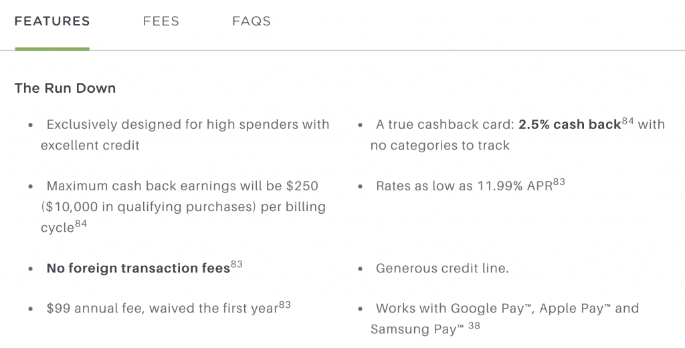Screen dimensions: 685x348
Task: Click the bold No foreign transaction fees text
Action: coord(138,269)
